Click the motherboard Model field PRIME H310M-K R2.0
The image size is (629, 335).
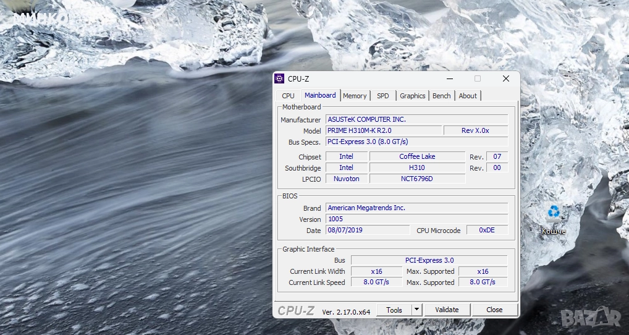click(x=384, y=130)
